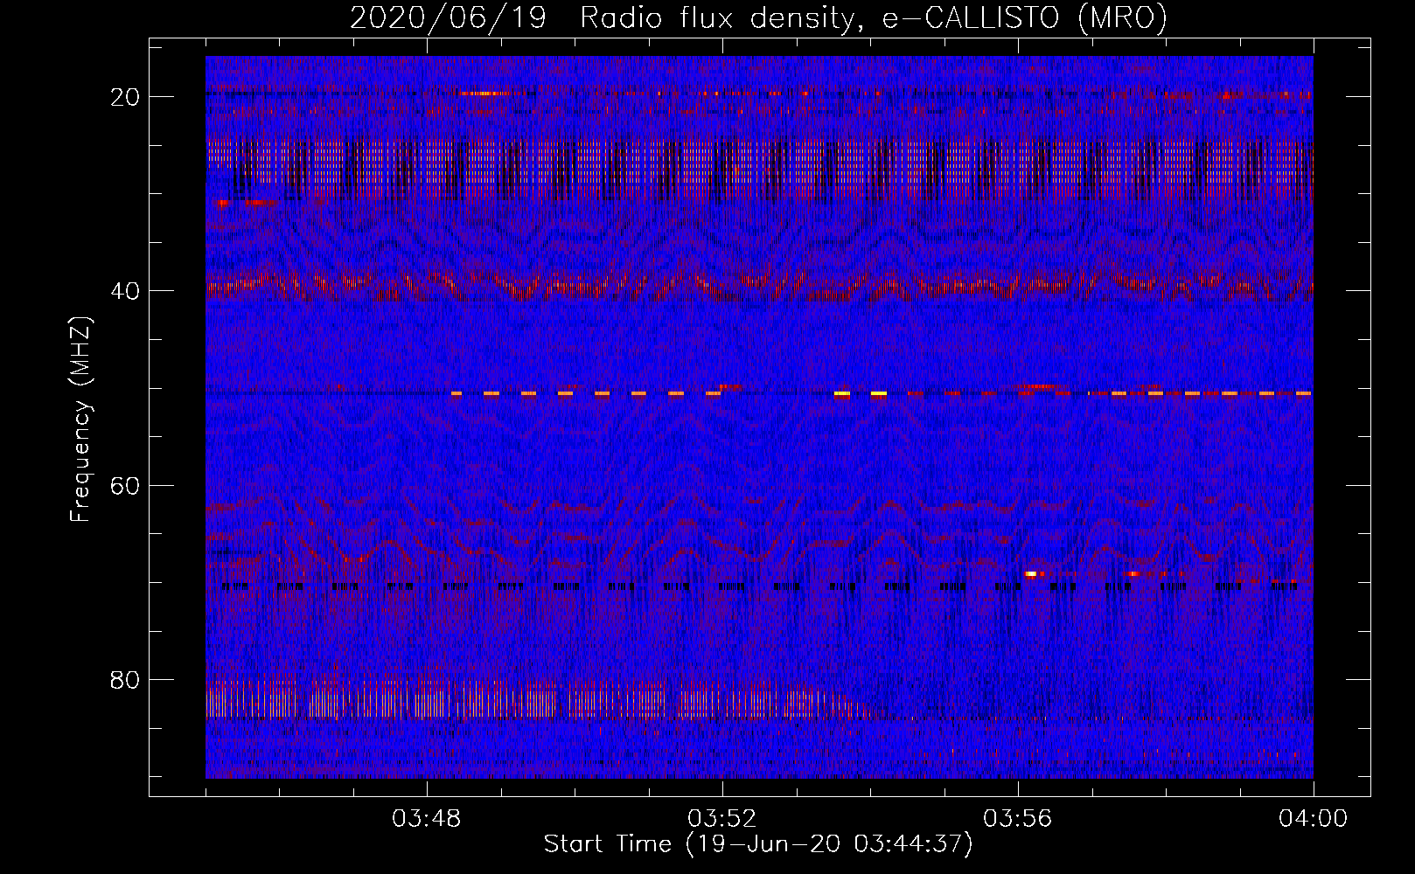Click the plot title mentioning e-CALLISTO (MRO)
This screenshot has width=1415, height=874.
758,17
